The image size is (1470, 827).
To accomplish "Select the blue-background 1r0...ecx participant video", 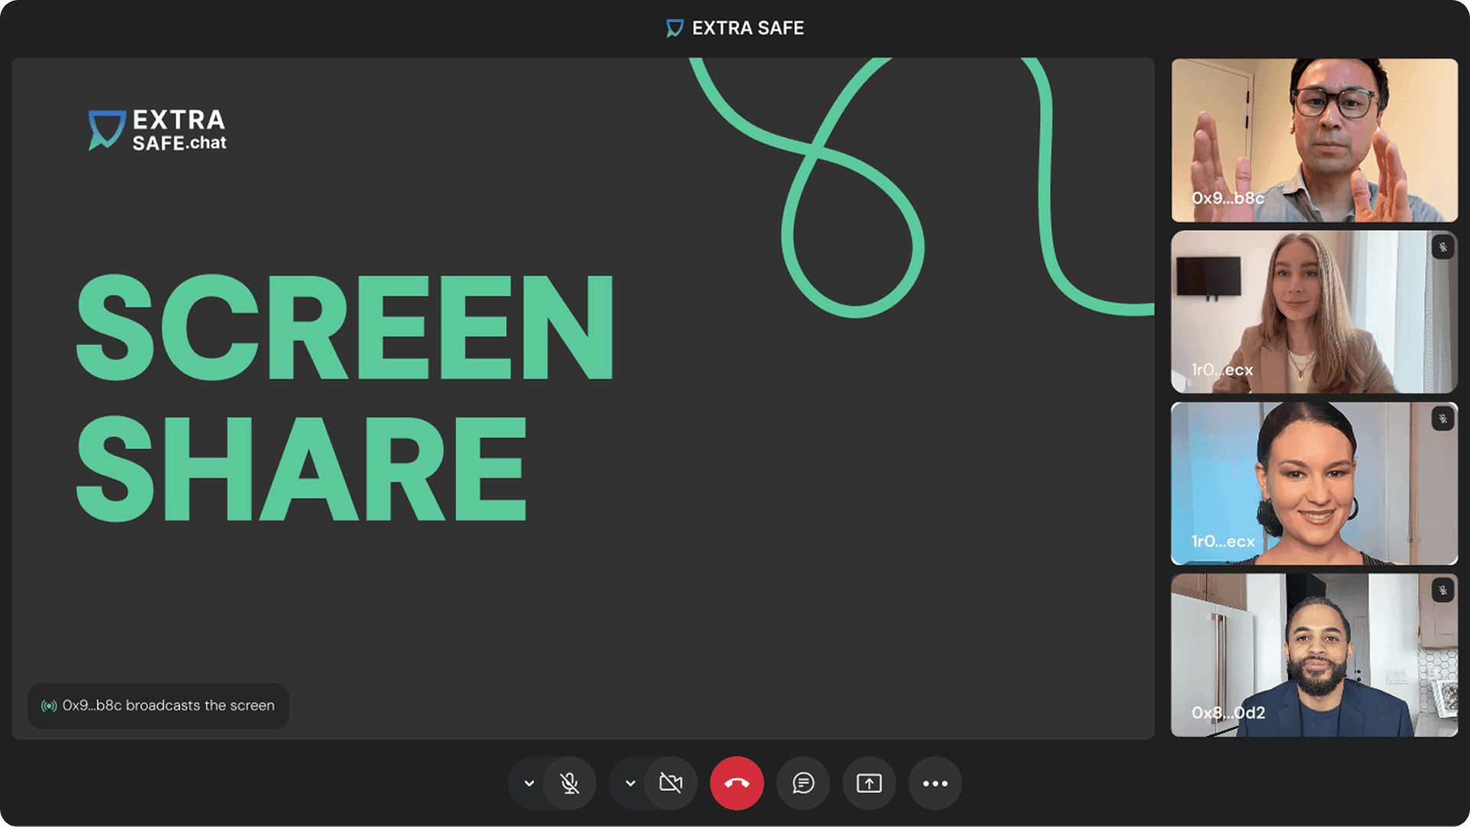I will tap(1314, 483).
